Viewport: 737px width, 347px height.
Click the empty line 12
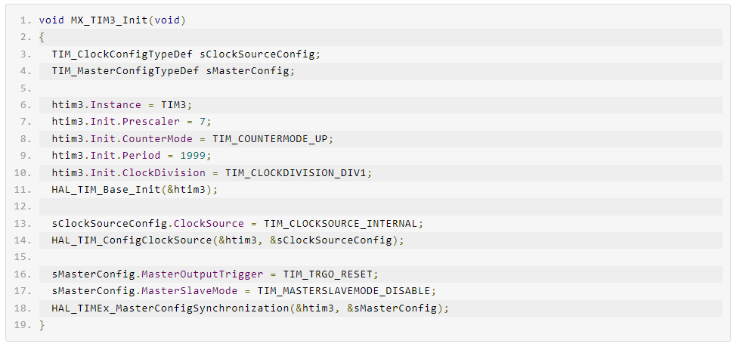pyautogui.click(x=381, y=206)
